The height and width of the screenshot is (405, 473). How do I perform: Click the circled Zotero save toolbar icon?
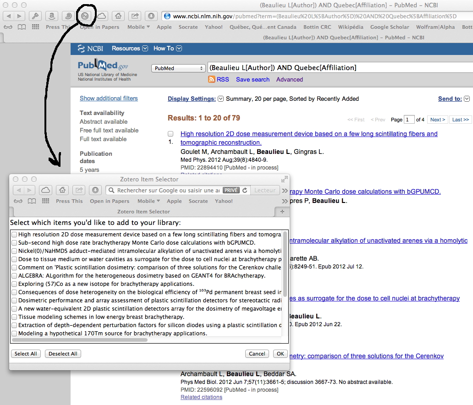(85, 16)
